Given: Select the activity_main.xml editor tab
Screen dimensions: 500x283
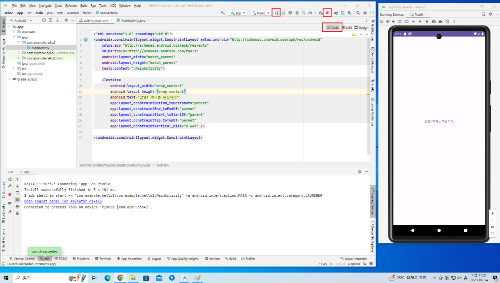Looking at the screenshot, I should 96,20.
